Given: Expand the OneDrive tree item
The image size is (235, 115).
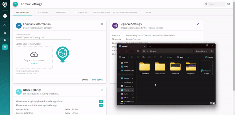Looking at the screenshot, I should coord(119,71).
